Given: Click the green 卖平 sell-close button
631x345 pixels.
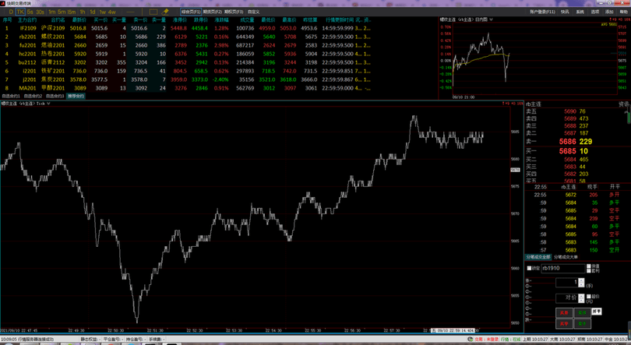Looking at the screenshot, I should pos(582,323).
